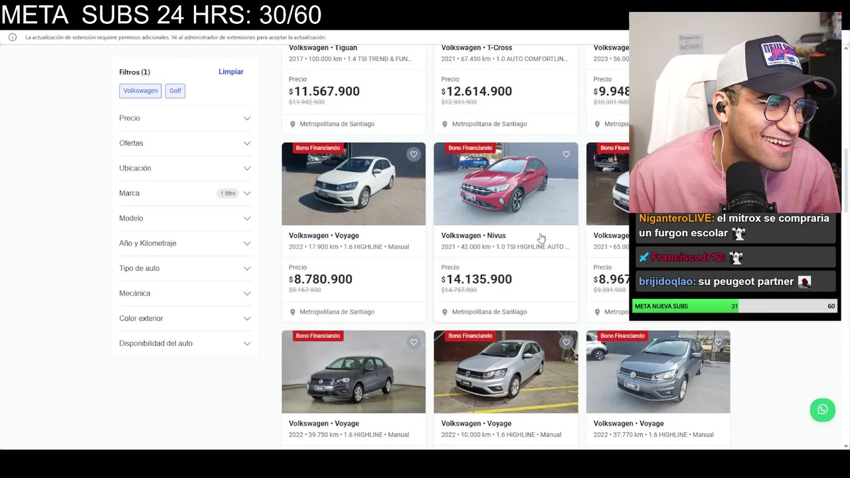Favorite the red Volkswagen Nivus listing
The image size is (850, 478).
(566, 154)
